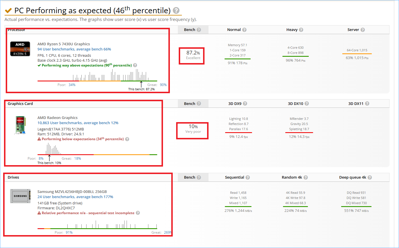
Task: Click the 63% 1,015 Pts Server result
Action: [357, 58]
